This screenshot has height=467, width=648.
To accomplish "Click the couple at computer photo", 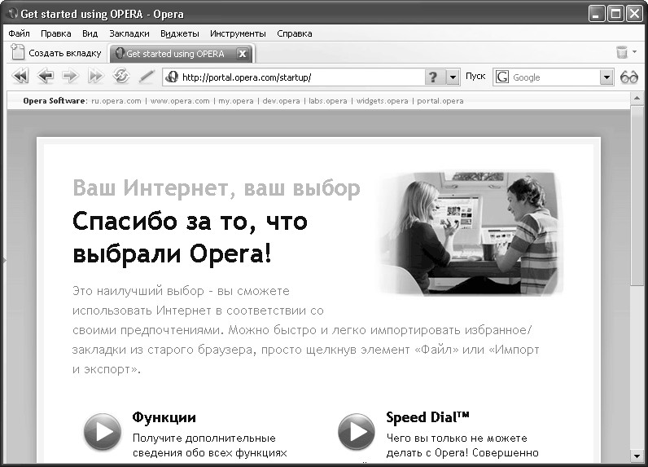I will pyautogui.click(x=471, y=231).
